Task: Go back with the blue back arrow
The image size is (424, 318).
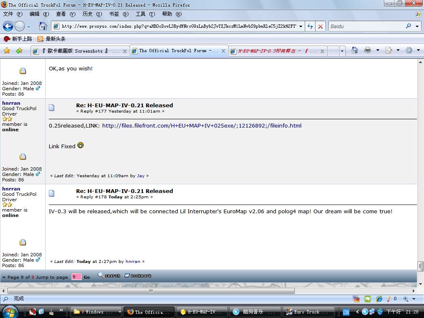Action: point(8,26)
